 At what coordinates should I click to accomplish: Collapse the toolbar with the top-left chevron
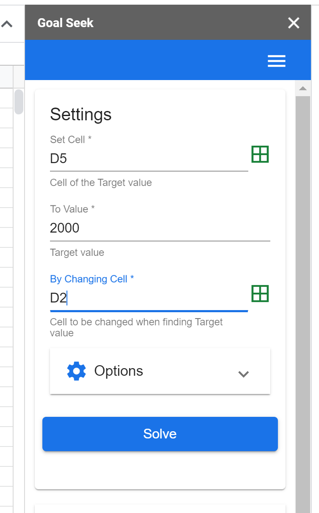click(x=7, y=24)
